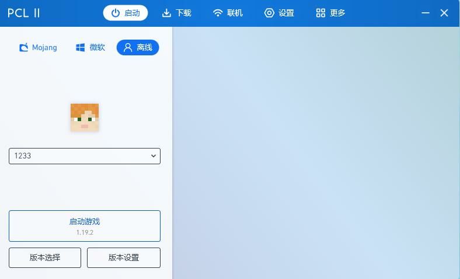The height and width of the screenshot is (279, 460).
Task: Launch game with 启动游戏 1.19.2 button
Action: (85, 226)
